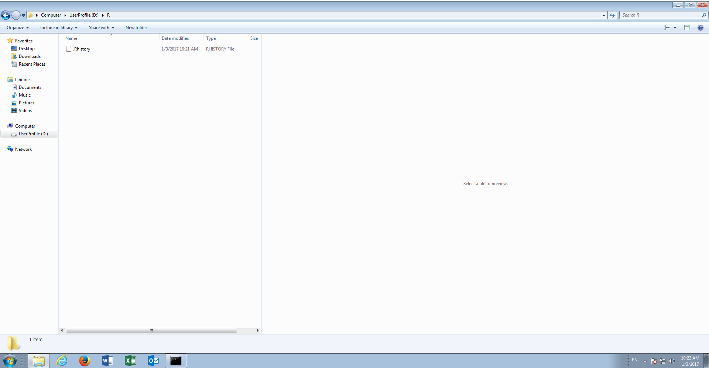Click the Back navigation arrow
This screenshot has width=709, height=368.
[x=6, y=15]
